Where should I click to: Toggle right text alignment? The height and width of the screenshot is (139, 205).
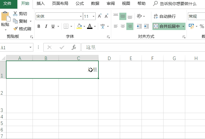click(130, 26)
